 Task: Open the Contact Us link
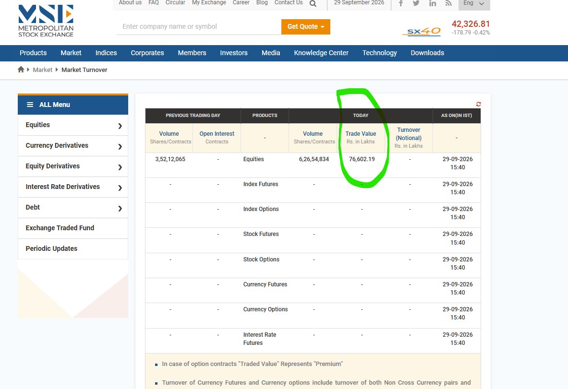(x=289, y=2)
